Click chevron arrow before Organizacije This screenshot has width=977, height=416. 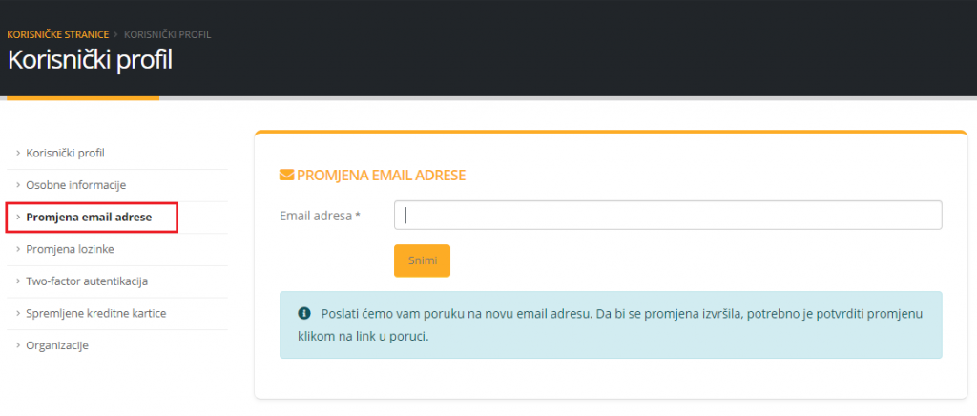coord(18,345)
